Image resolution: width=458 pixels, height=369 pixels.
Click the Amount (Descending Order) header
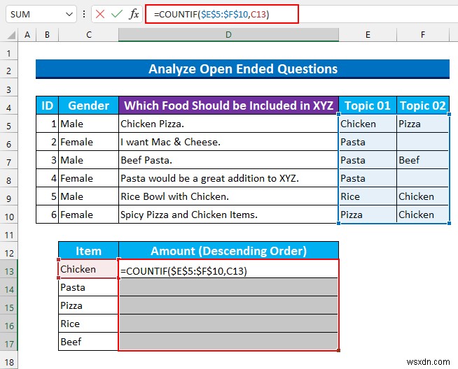(x=228, y=251)
